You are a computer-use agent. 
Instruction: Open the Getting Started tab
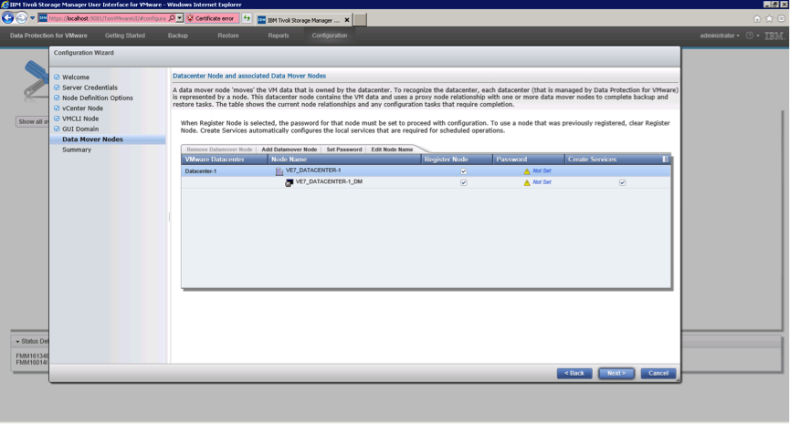125,36
